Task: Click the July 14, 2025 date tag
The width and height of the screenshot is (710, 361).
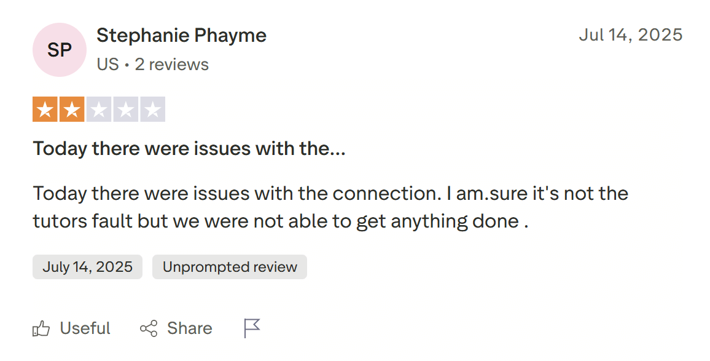Action: point(87,267)
